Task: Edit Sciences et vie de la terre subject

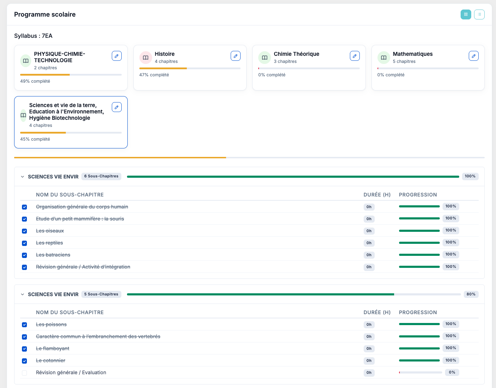Action: click(116, 107)
